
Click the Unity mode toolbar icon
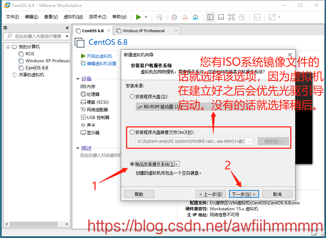242,17
